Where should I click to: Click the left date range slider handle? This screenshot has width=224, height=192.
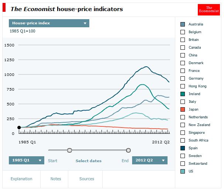(x=70, y=150)
